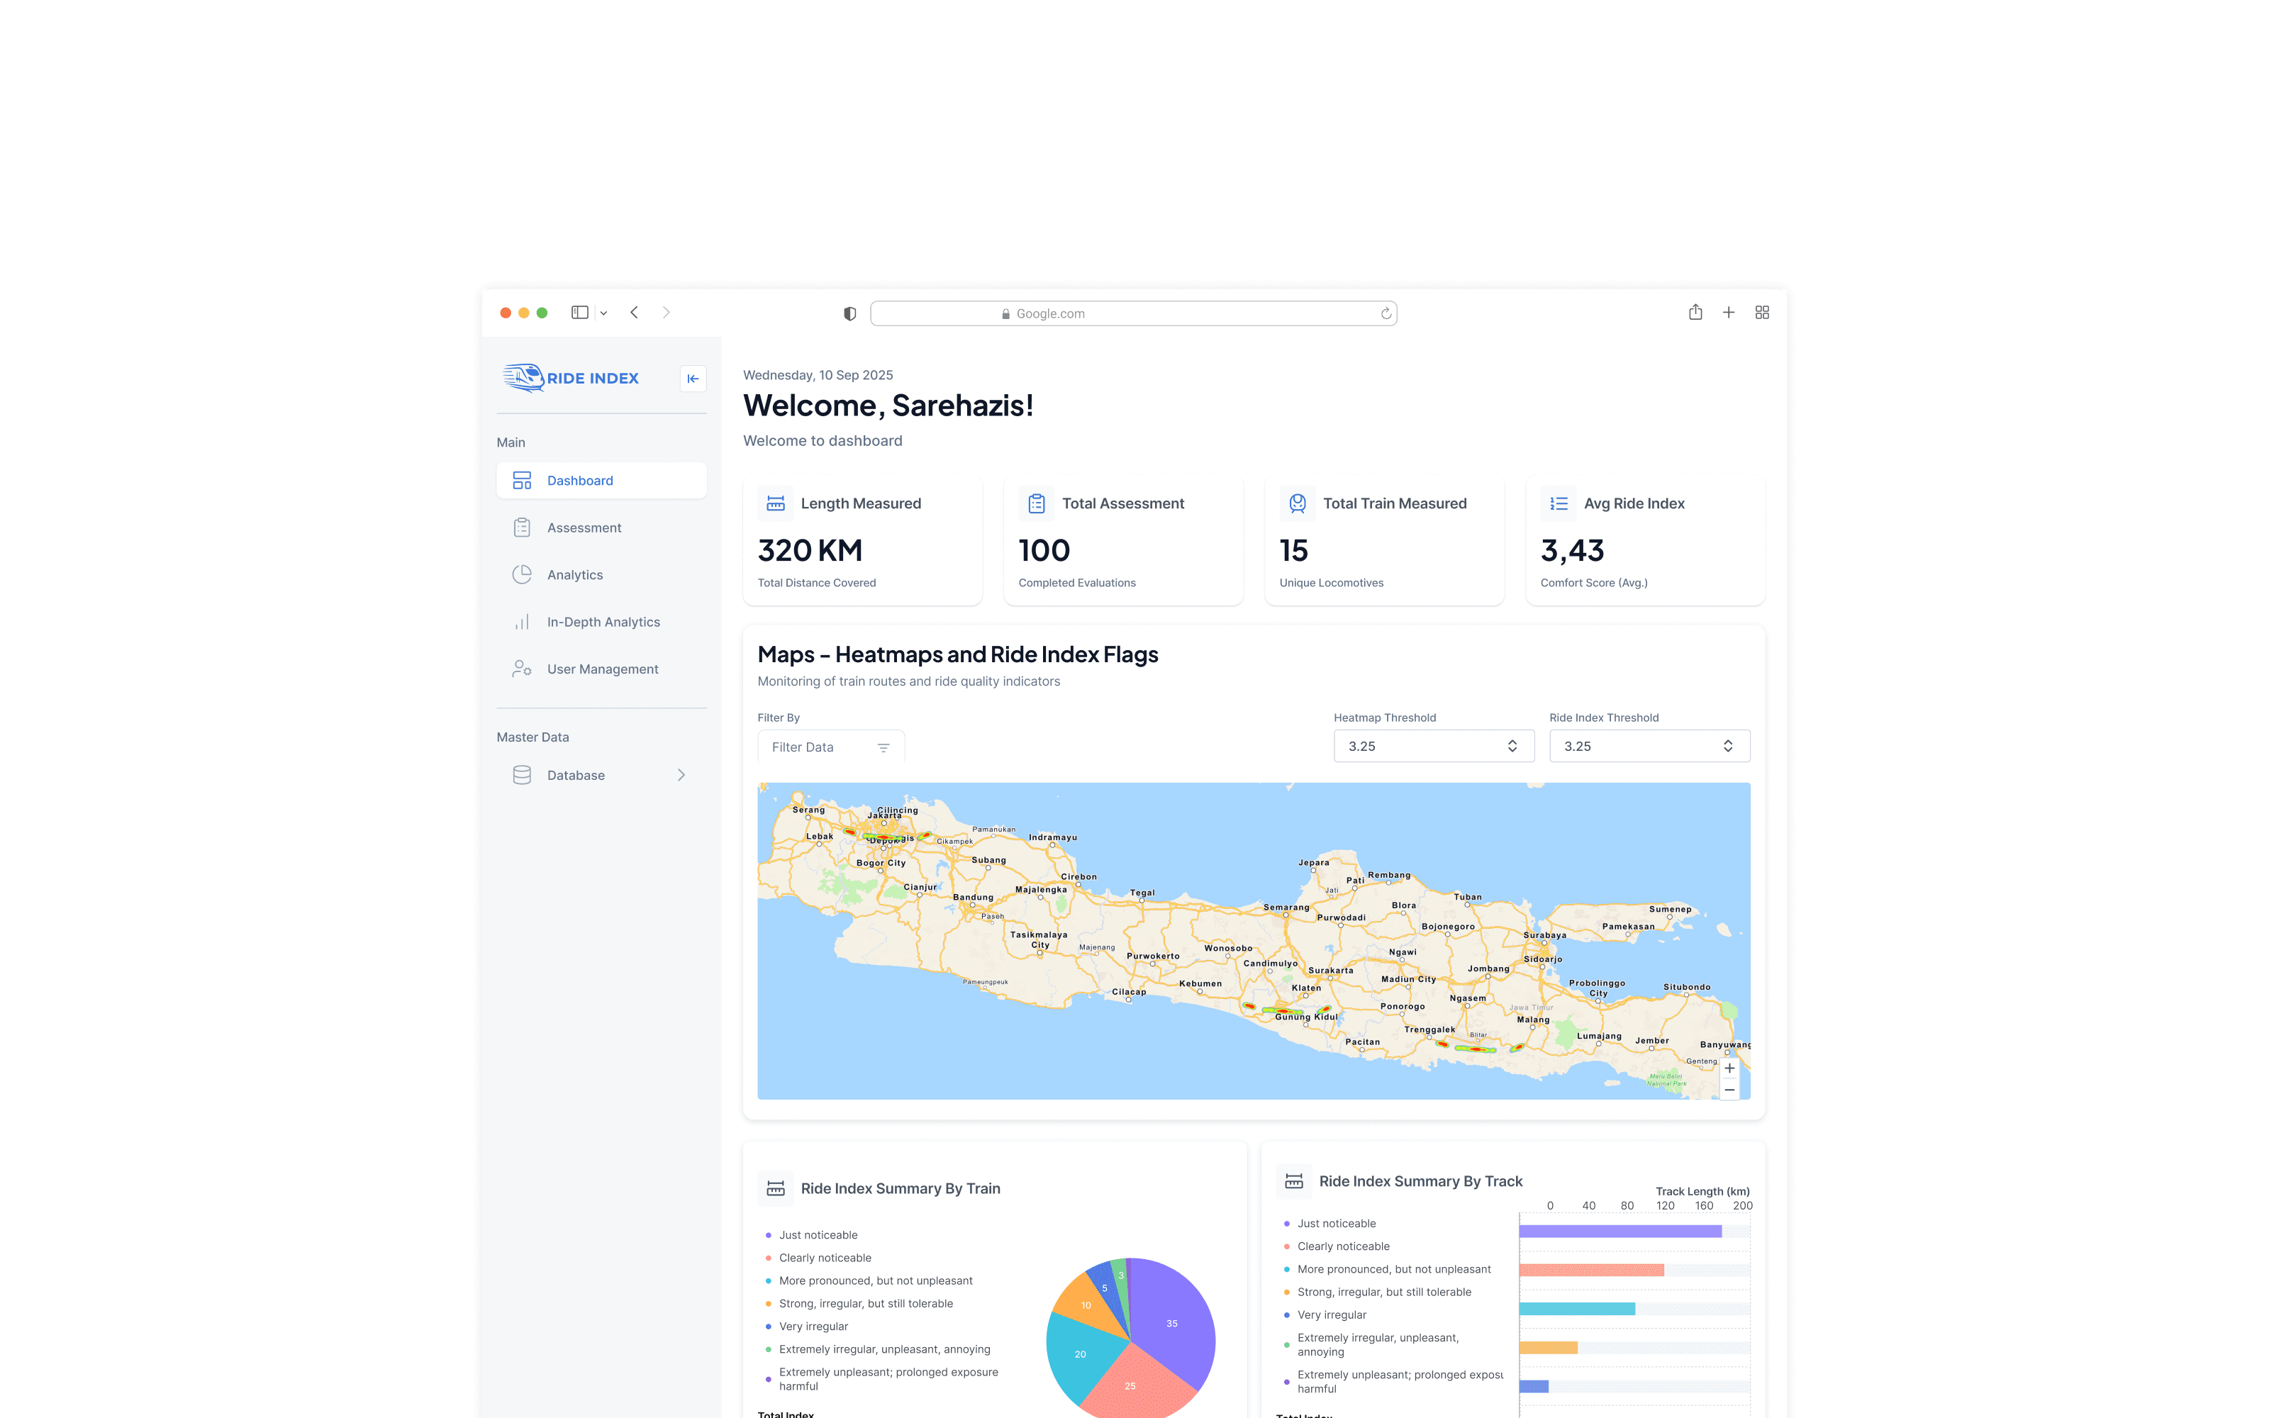
Task: Click the browser sidebar toggle icon
Action: [579, 312]
